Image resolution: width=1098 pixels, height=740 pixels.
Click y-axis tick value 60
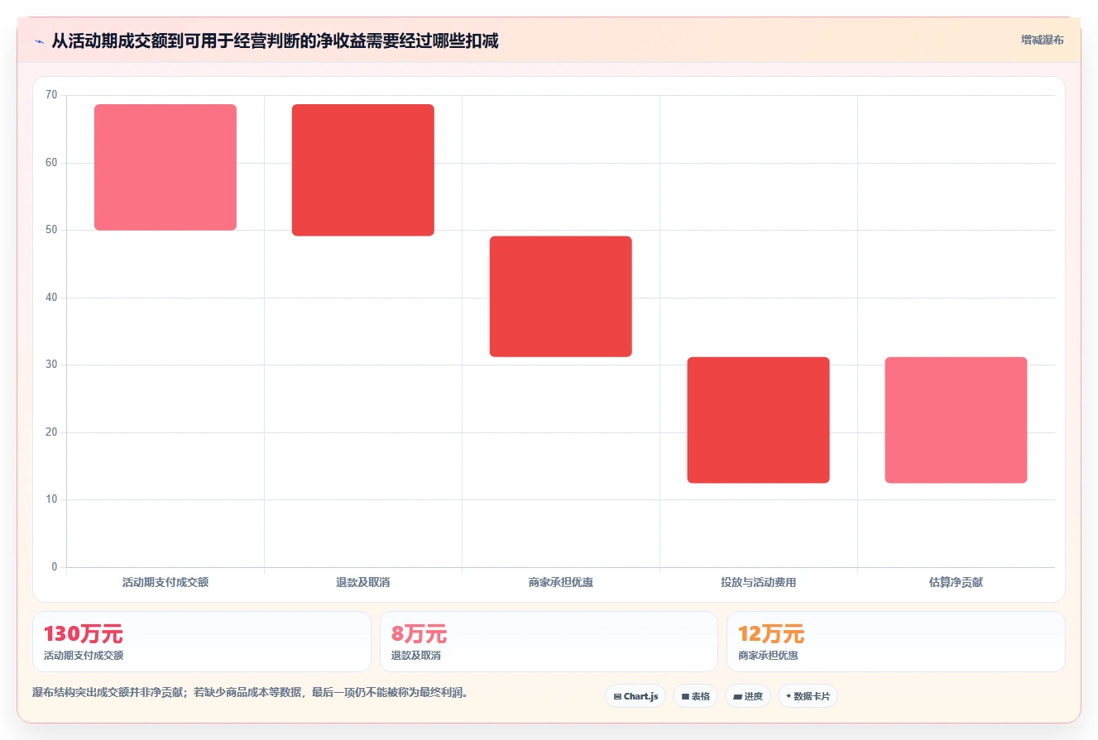(51, 163)
